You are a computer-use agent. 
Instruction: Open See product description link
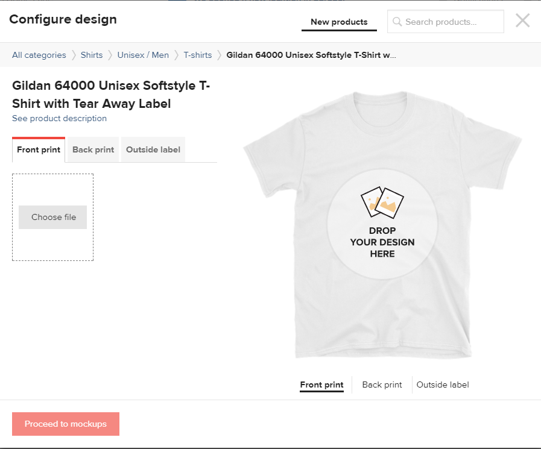pyautogui.click(x=59, y=118)
